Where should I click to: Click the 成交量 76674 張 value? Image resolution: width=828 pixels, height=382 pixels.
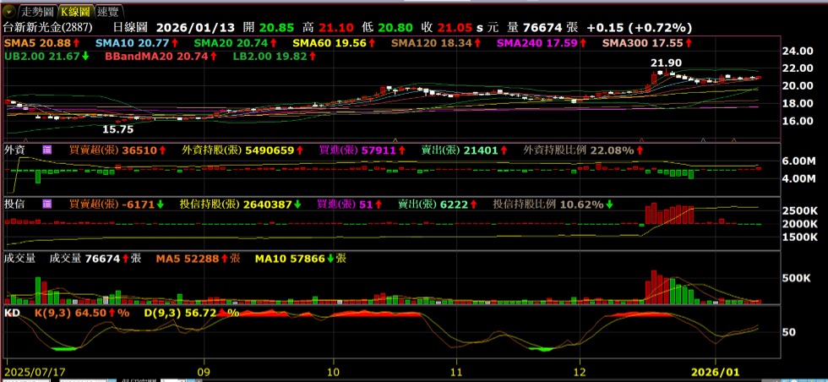pyautogui.click(x=95, y=259)
